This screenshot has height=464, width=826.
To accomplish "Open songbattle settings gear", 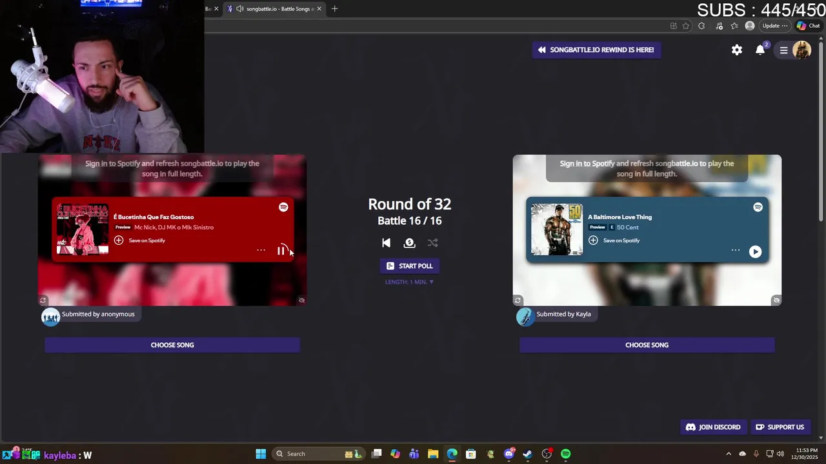I will (737, 50).
